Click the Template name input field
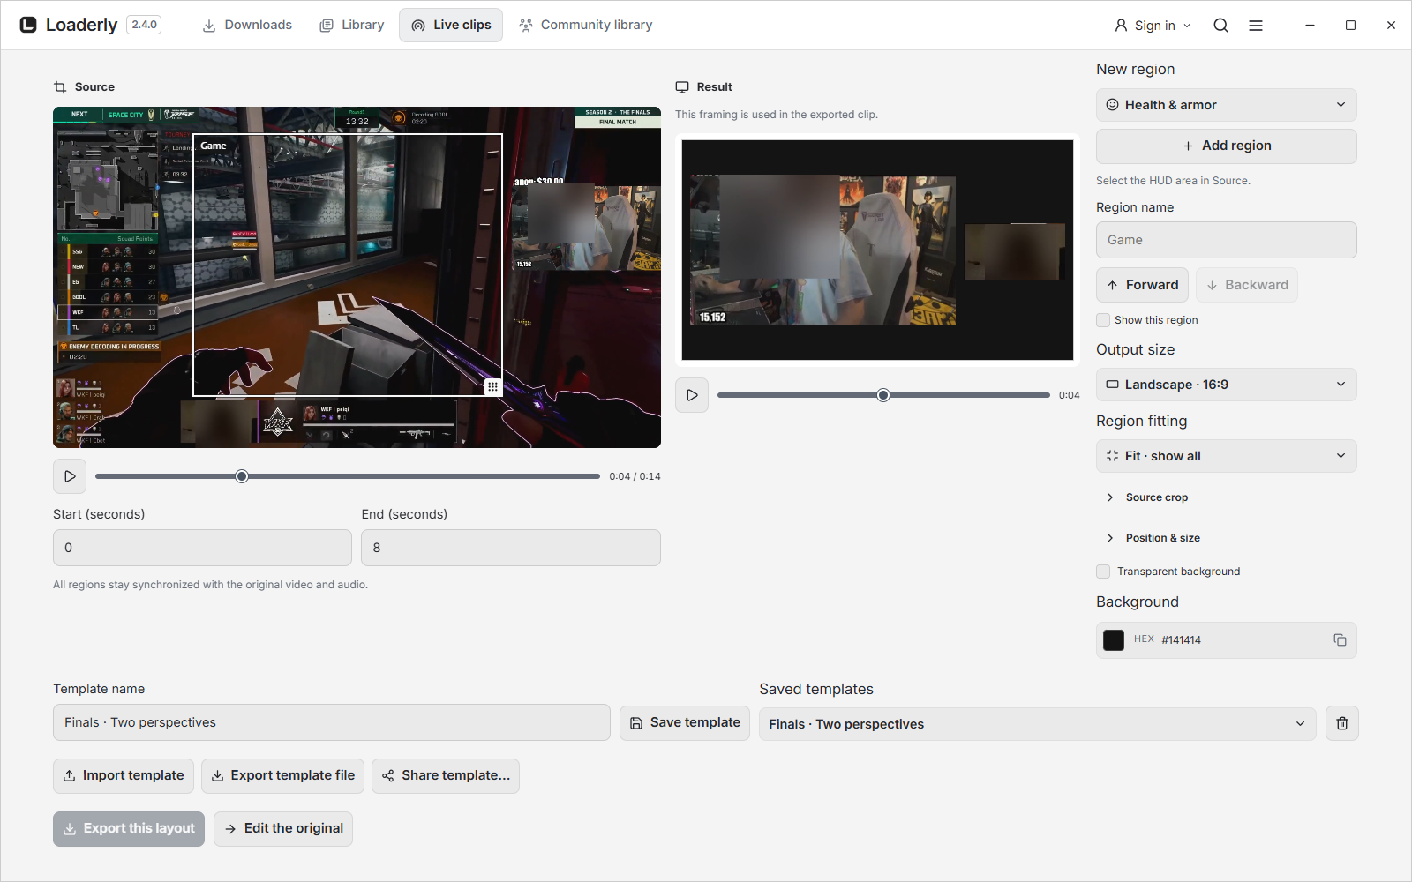The image size is (1412, 882). click(332, 722)
